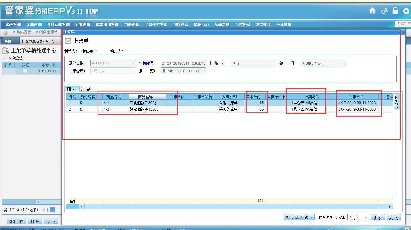Select the 明细 tab
This screenshot has height=230, width=411.
tap(72, 89)
